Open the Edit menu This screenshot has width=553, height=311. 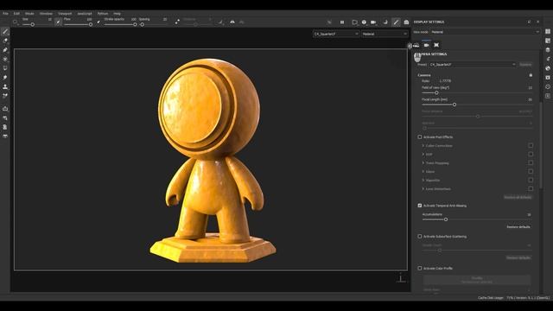click(16, 14)
